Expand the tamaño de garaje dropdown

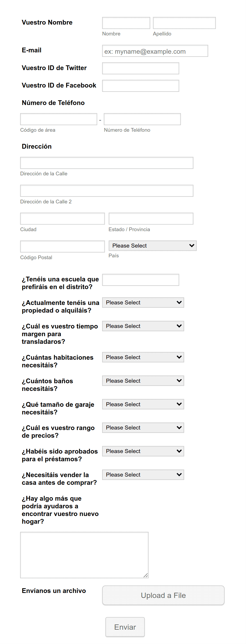143,404
